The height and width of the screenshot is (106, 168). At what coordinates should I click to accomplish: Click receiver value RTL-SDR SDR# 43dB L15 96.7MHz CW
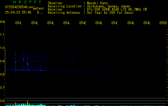point(117,10)
